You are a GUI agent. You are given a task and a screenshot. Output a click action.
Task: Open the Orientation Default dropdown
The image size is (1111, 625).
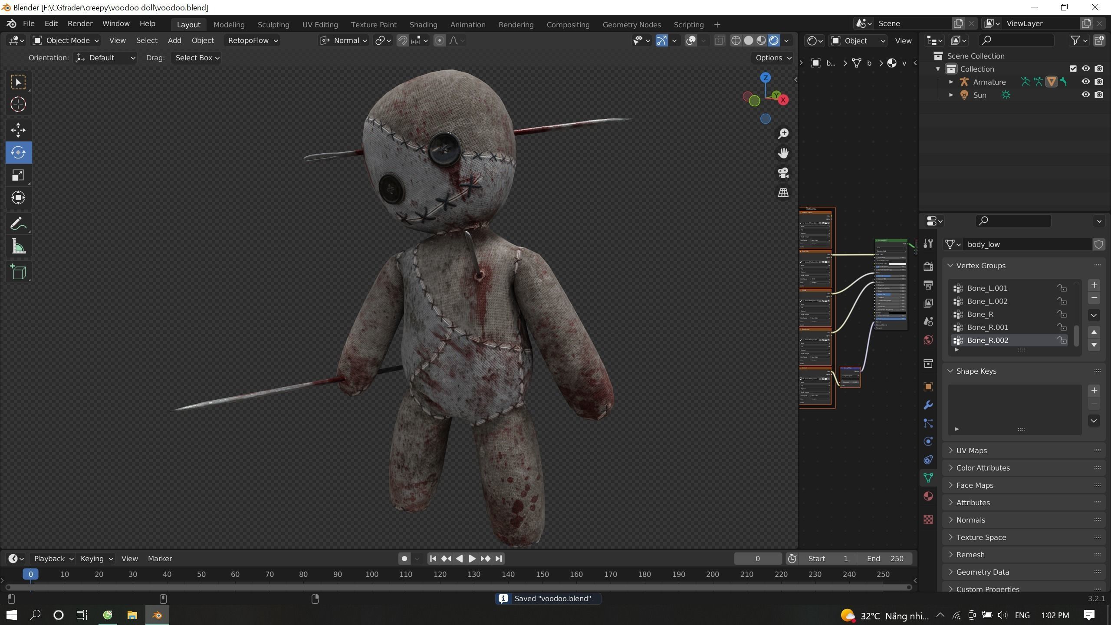(105, 58)
